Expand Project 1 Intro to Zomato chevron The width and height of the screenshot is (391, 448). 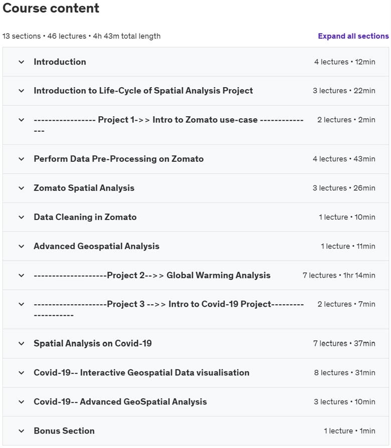21,120
